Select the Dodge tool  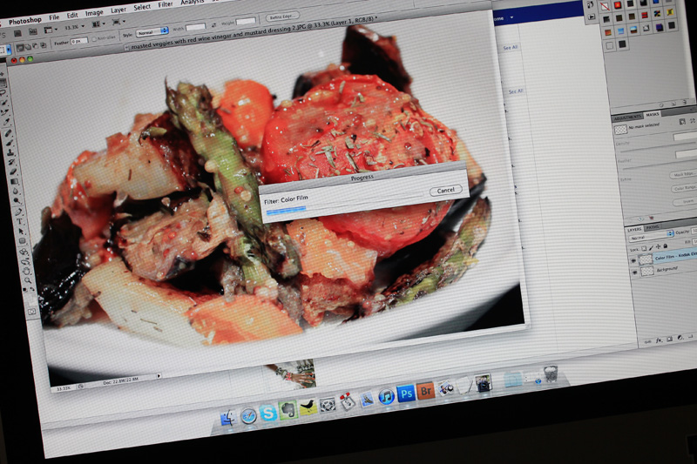pyautogui.click(x=17, y=201)
